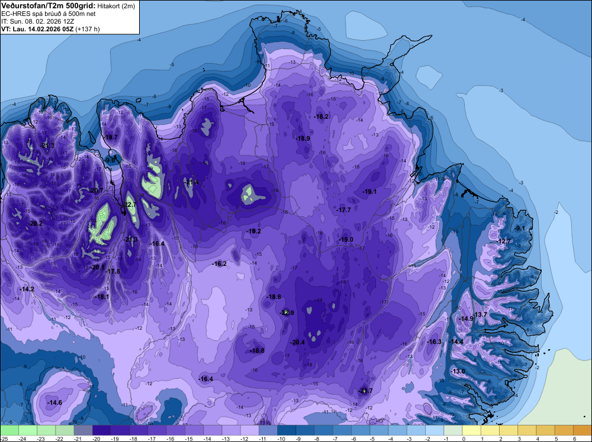Select the -13.7 temperature label
The image size is (592, 442).
point(480,314)
